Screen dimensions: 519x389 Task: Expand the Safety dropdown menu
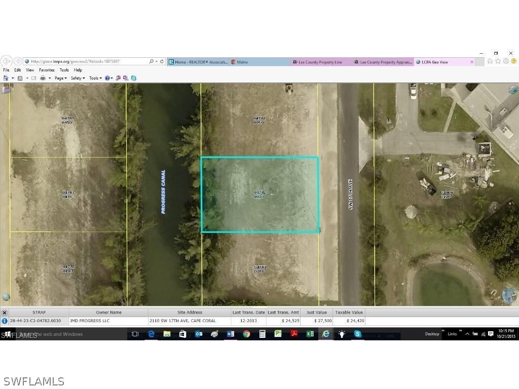(77, 77)
